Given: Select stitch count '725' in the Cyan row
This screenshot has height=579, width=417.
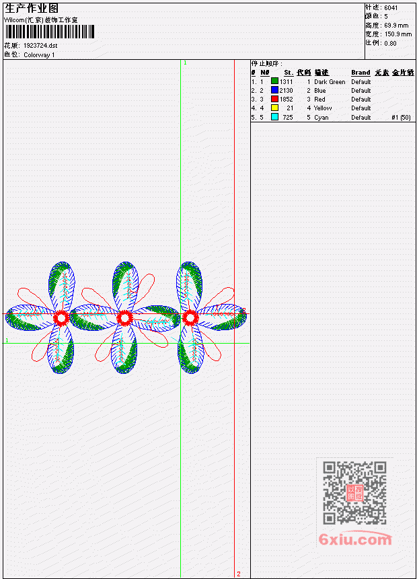Looking at the screenshot, I should point(288,118).
